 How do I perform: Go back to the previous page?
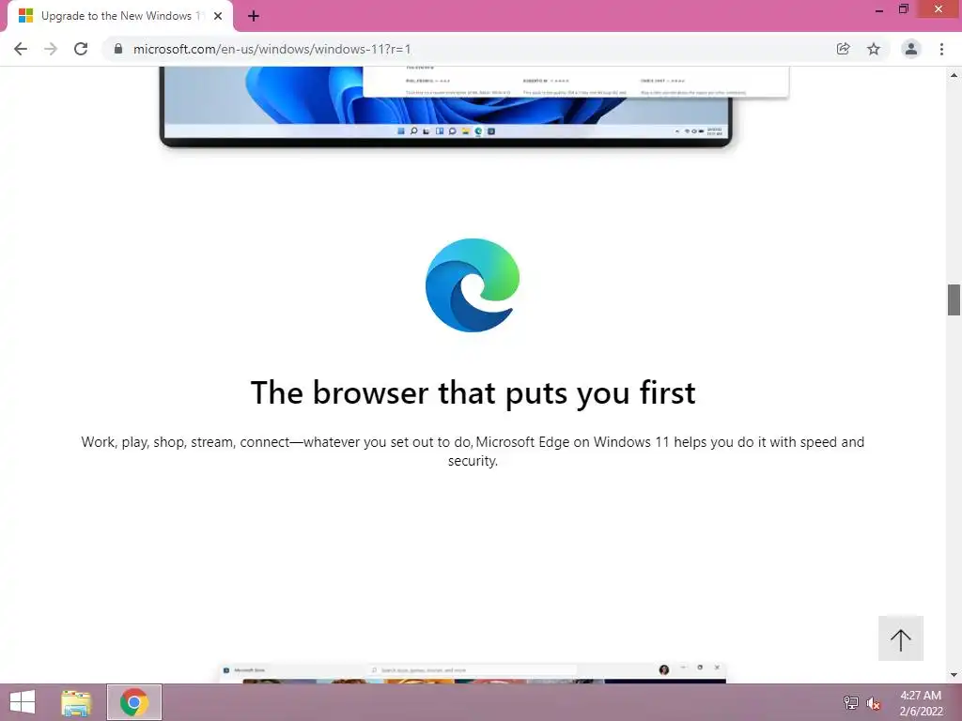click(21, 49)
